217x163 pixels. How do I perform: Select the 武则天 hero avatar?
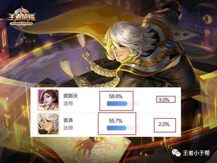click(x=49, y=99)
